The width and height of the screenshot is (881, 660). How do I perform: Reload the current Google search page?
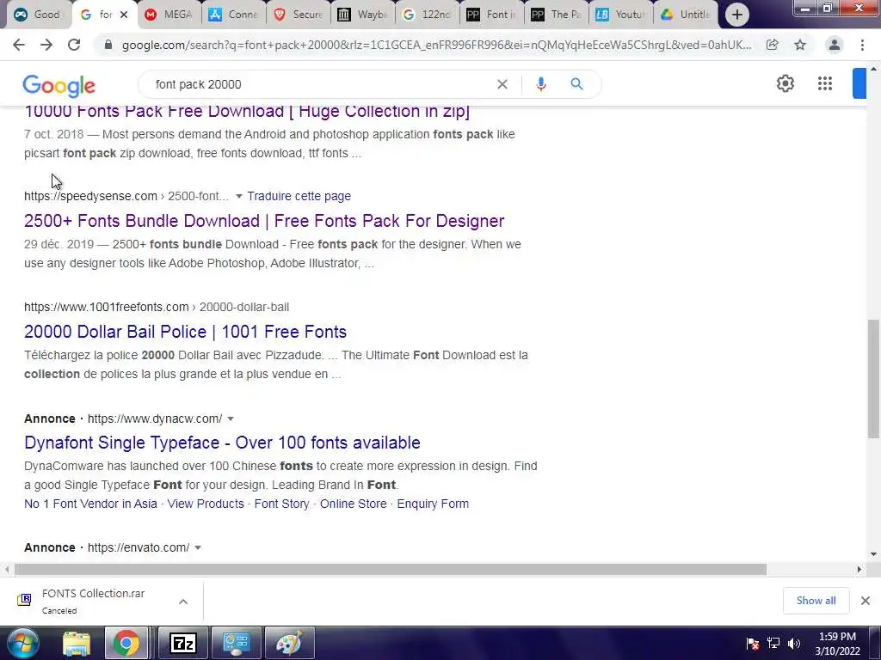[x=74, y=45]
